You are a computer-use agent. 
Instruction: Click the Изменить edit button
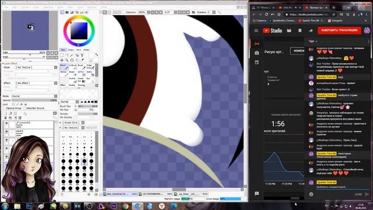[x=298, y=51]
